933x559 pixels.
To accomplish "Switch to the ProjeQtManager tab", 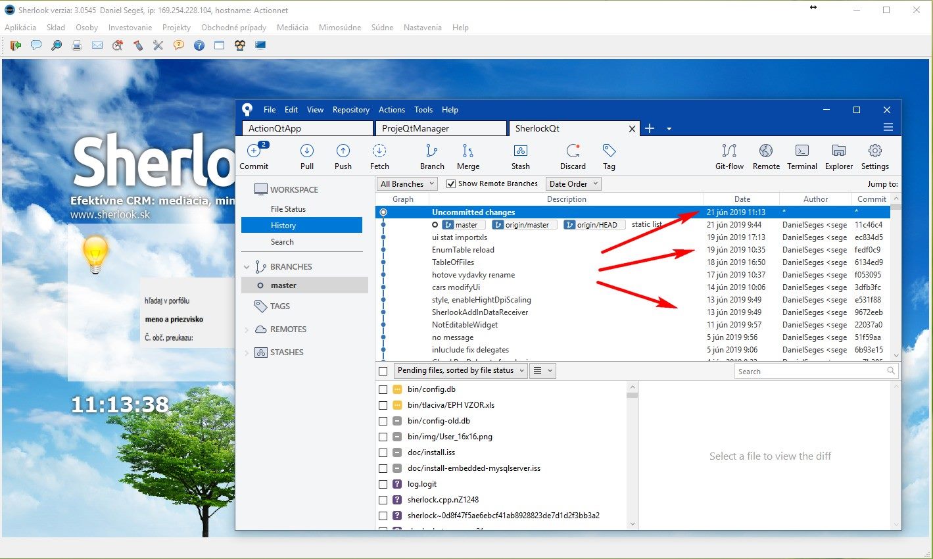I will (x=441, y=128).
